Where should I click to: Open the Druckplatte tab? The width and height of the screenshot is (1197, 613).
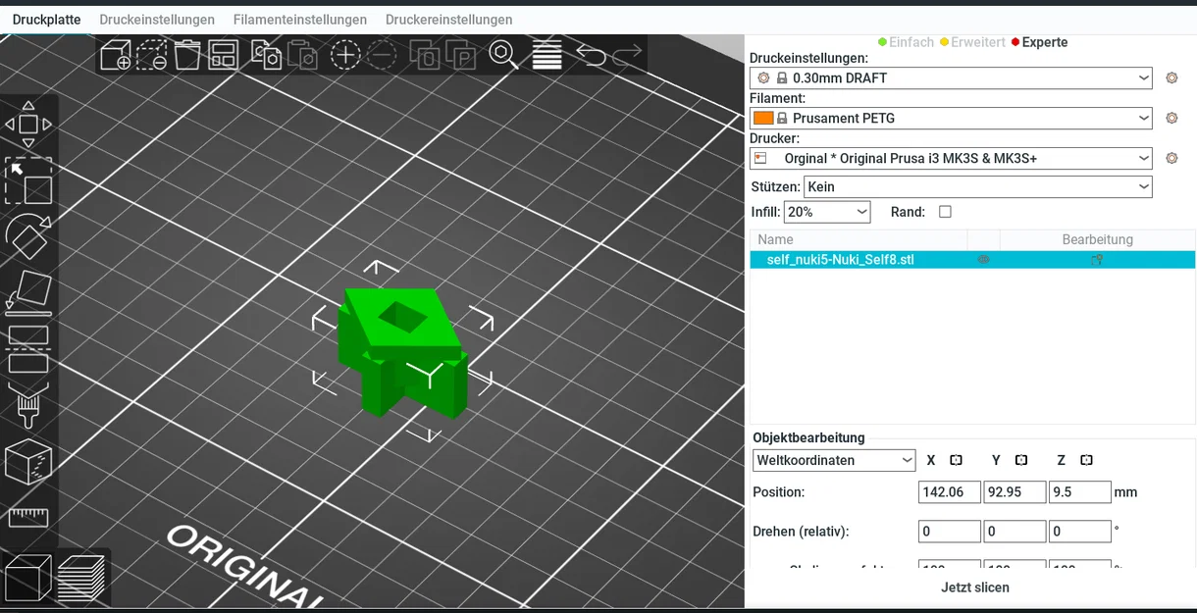click(x=47, y=20)
